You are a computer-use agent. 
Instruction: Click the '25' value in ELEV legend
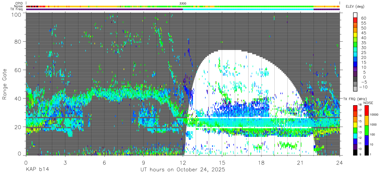tap(364, 52)
